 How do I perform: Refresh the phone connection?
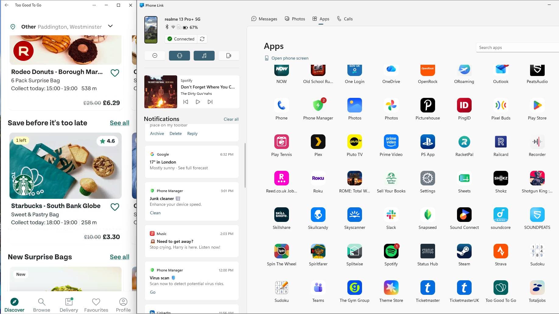[202, 39]
